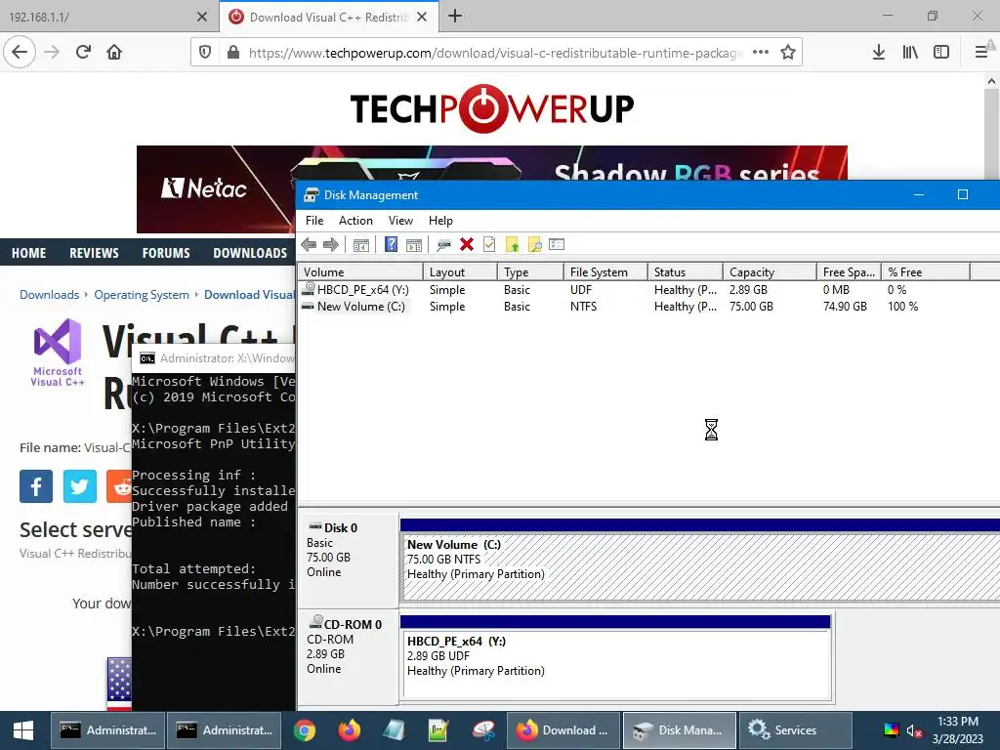The width and height of the screenshot is (1000, 750).
Task: Close the 192.168.1.1 tab
Action: tap(202, 17)
